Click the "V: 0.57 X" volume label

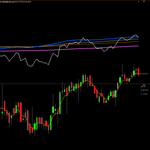[x=144, y=90]
